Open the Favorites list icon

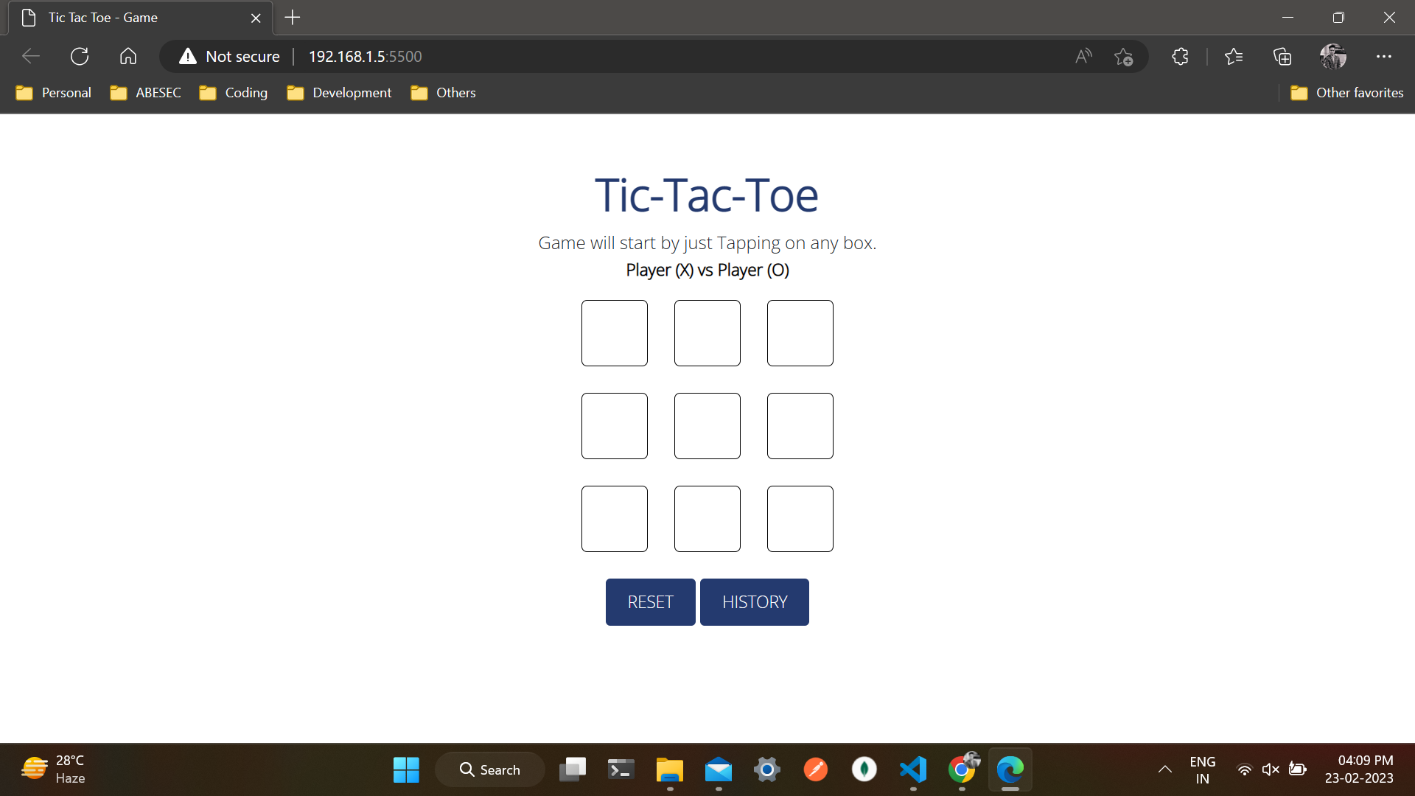tap(1234, 56)
